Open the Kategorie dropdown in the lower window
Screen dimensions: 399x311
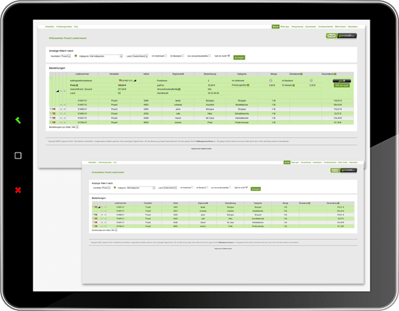click(141, 188)
